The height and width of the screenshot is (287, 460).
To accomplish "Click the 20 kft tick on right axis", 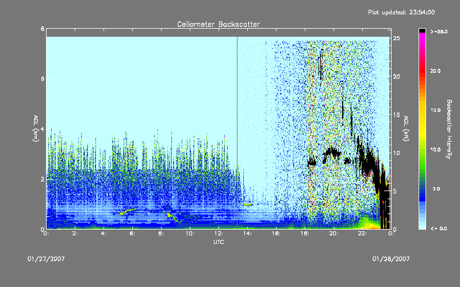I will (x=396, y=76).
